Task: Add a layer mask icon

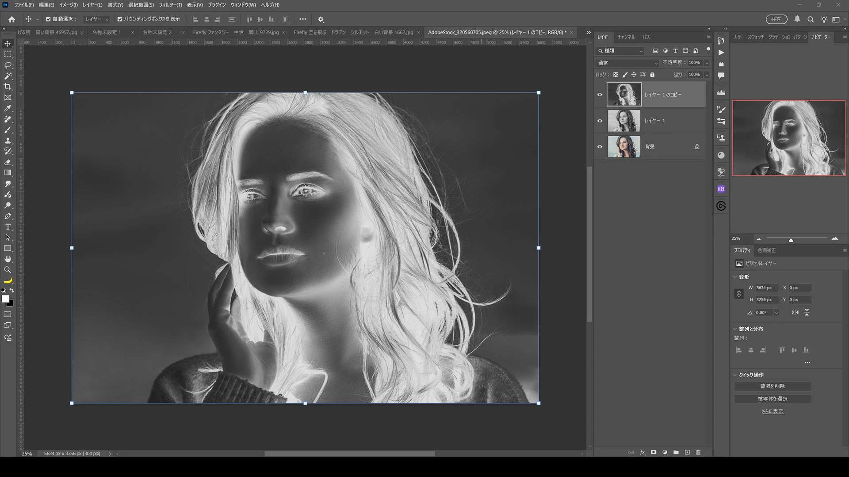Action: point(654,452)
